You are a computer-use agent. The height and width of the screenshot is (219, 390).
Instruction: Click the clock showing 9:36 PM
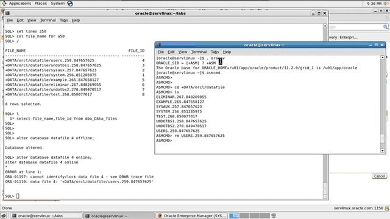click(x=374, y=4)
